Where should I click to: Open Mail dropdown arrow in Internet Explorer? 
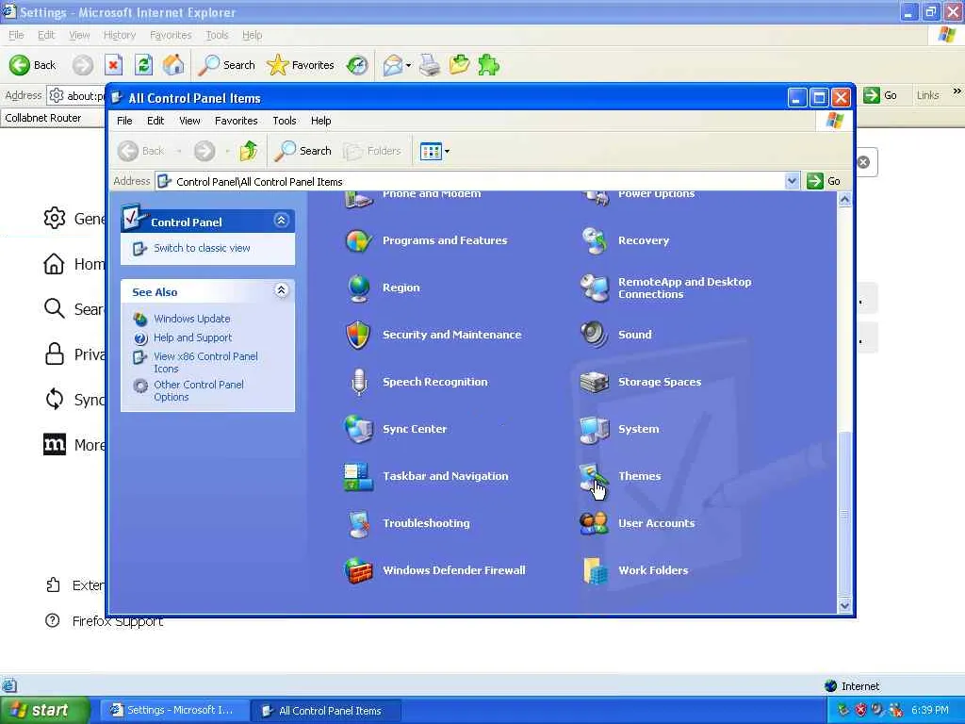(x=408, y=65)
